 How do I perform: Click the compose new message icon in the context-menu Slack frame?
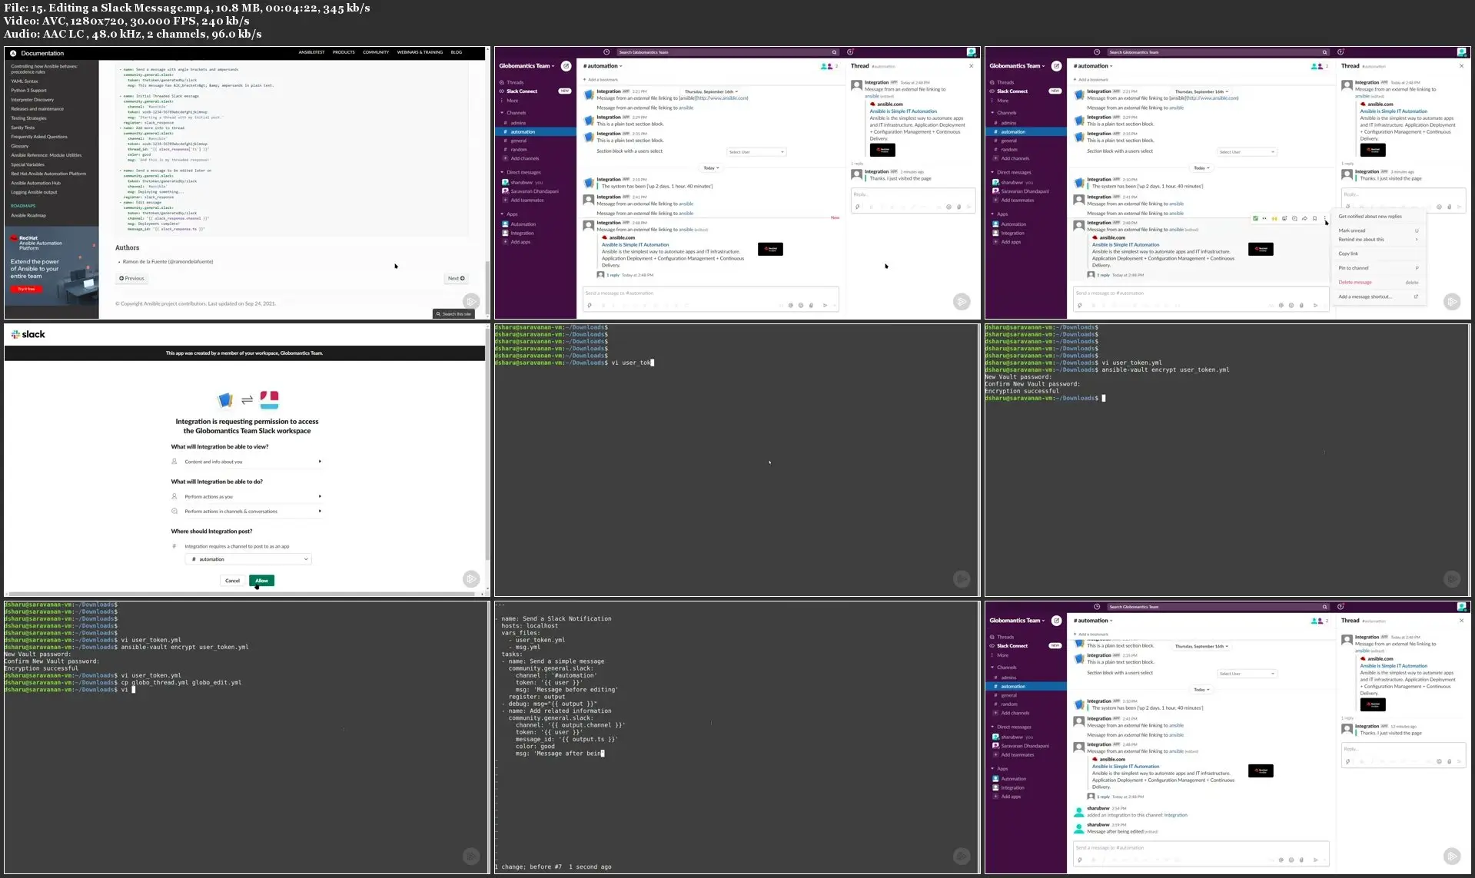click(1056, 66)
